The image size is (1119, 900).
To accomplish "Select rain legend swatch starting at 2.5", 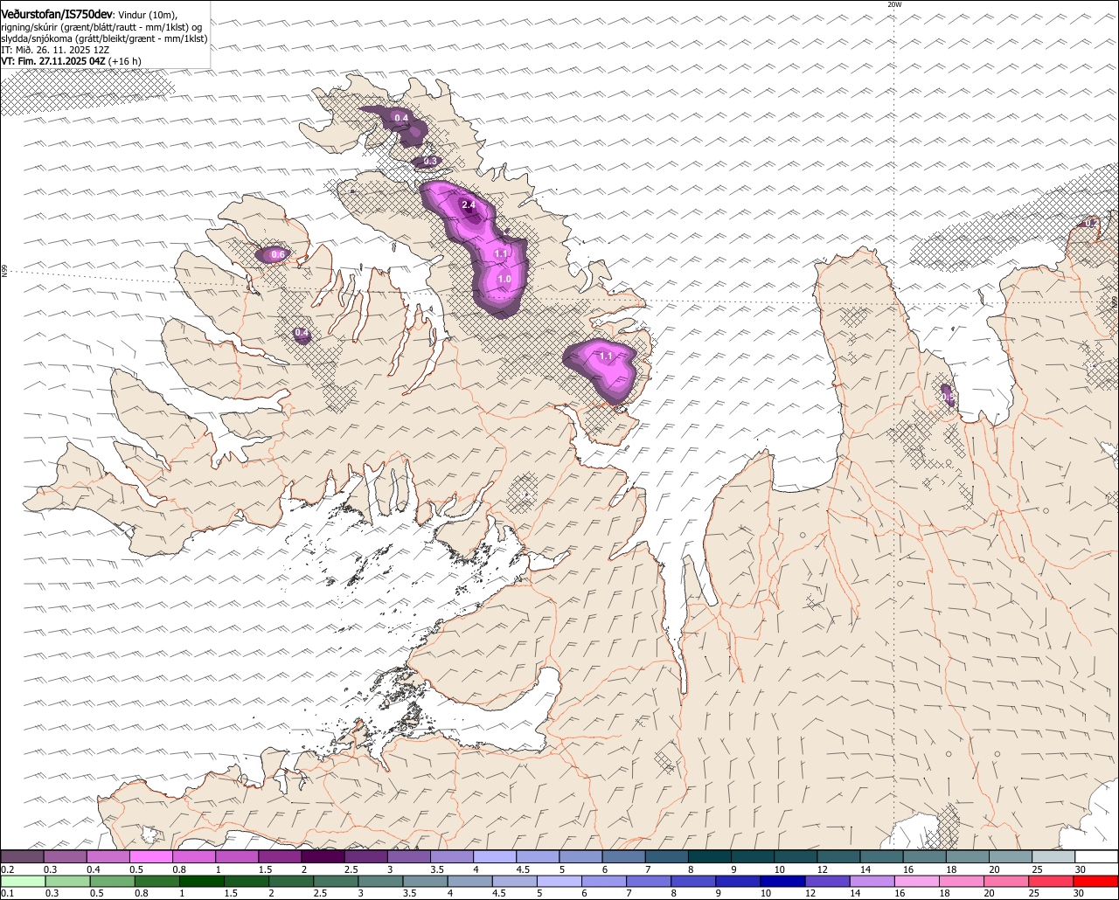I will click(x=336, y=882).
